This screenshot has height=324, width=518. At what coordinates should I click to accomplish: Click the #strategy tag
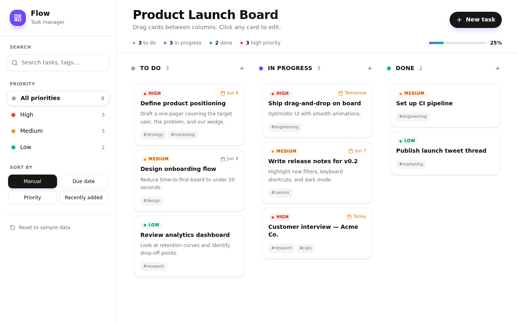coord(153,135)
